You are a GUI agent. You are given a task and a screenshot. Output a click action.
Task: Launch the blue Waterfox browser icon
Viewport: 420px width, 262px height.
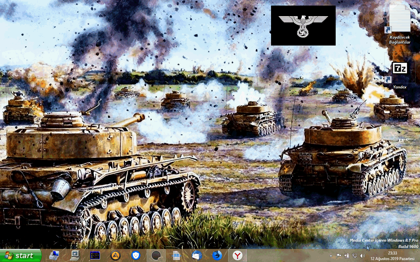click(x=217, y=255)
